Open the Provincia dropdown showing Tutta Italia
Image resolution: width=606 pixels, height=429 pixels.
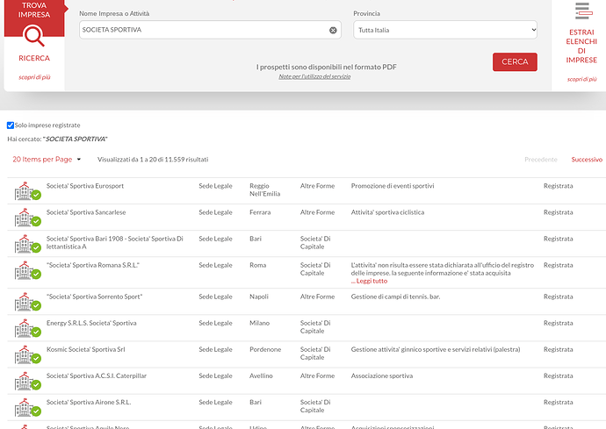coord(444,30)
